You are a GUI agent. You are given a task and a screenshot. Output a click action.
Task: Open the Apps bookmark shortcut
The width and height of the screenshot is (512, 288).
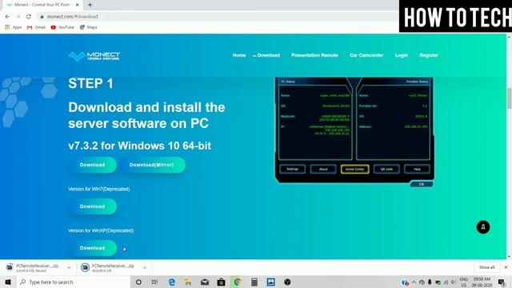[x=14, y=27]
